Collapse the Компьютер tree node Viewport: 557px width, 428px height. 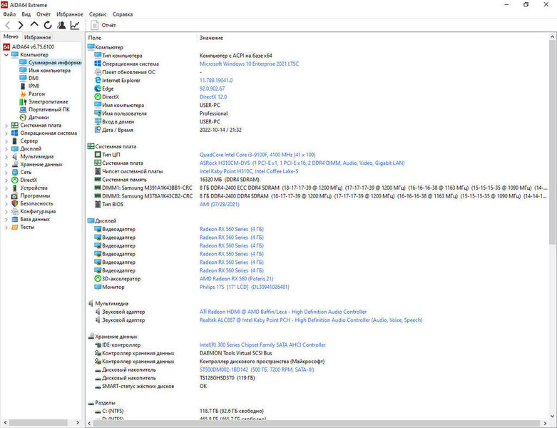pos(6,55)
